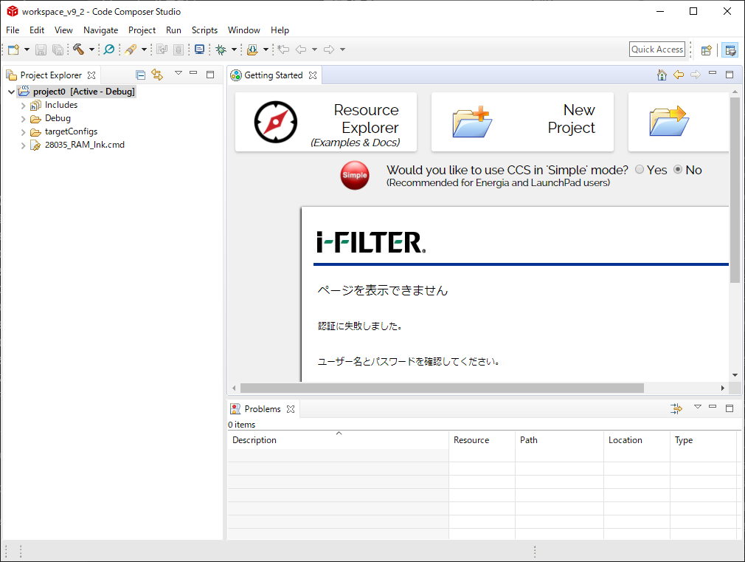Expand the Includes folder in project tree

pos(24,106)
